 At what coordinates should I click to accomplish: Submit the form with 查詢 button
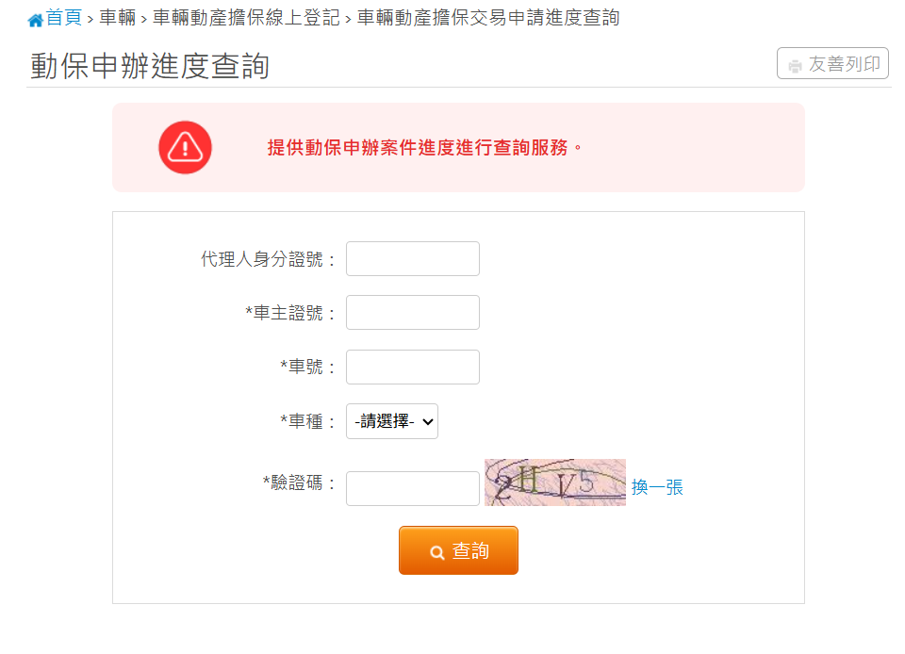458,550
